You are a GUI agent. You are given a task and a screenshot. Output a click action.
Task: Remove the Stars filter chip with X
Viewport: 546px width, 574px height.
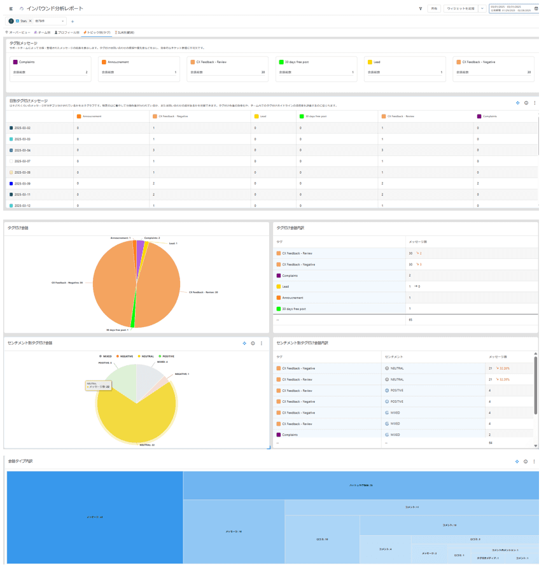[x=31, y=21]
